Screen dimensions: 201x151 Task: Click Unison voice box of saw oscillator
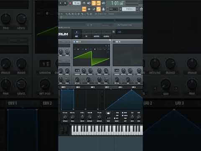pyautogui.click(x=77, y=70)
